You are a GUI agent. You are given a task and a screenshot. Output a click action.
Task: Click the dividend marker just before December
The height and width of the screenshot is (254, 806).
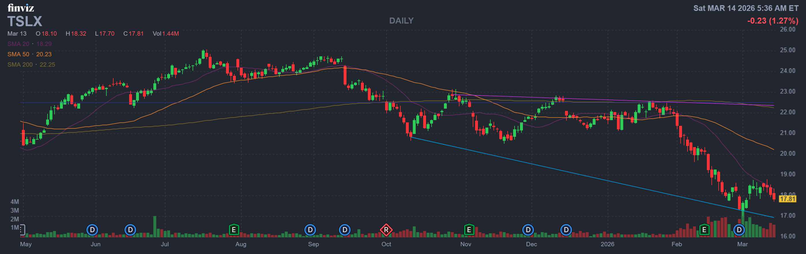(528, 230)
